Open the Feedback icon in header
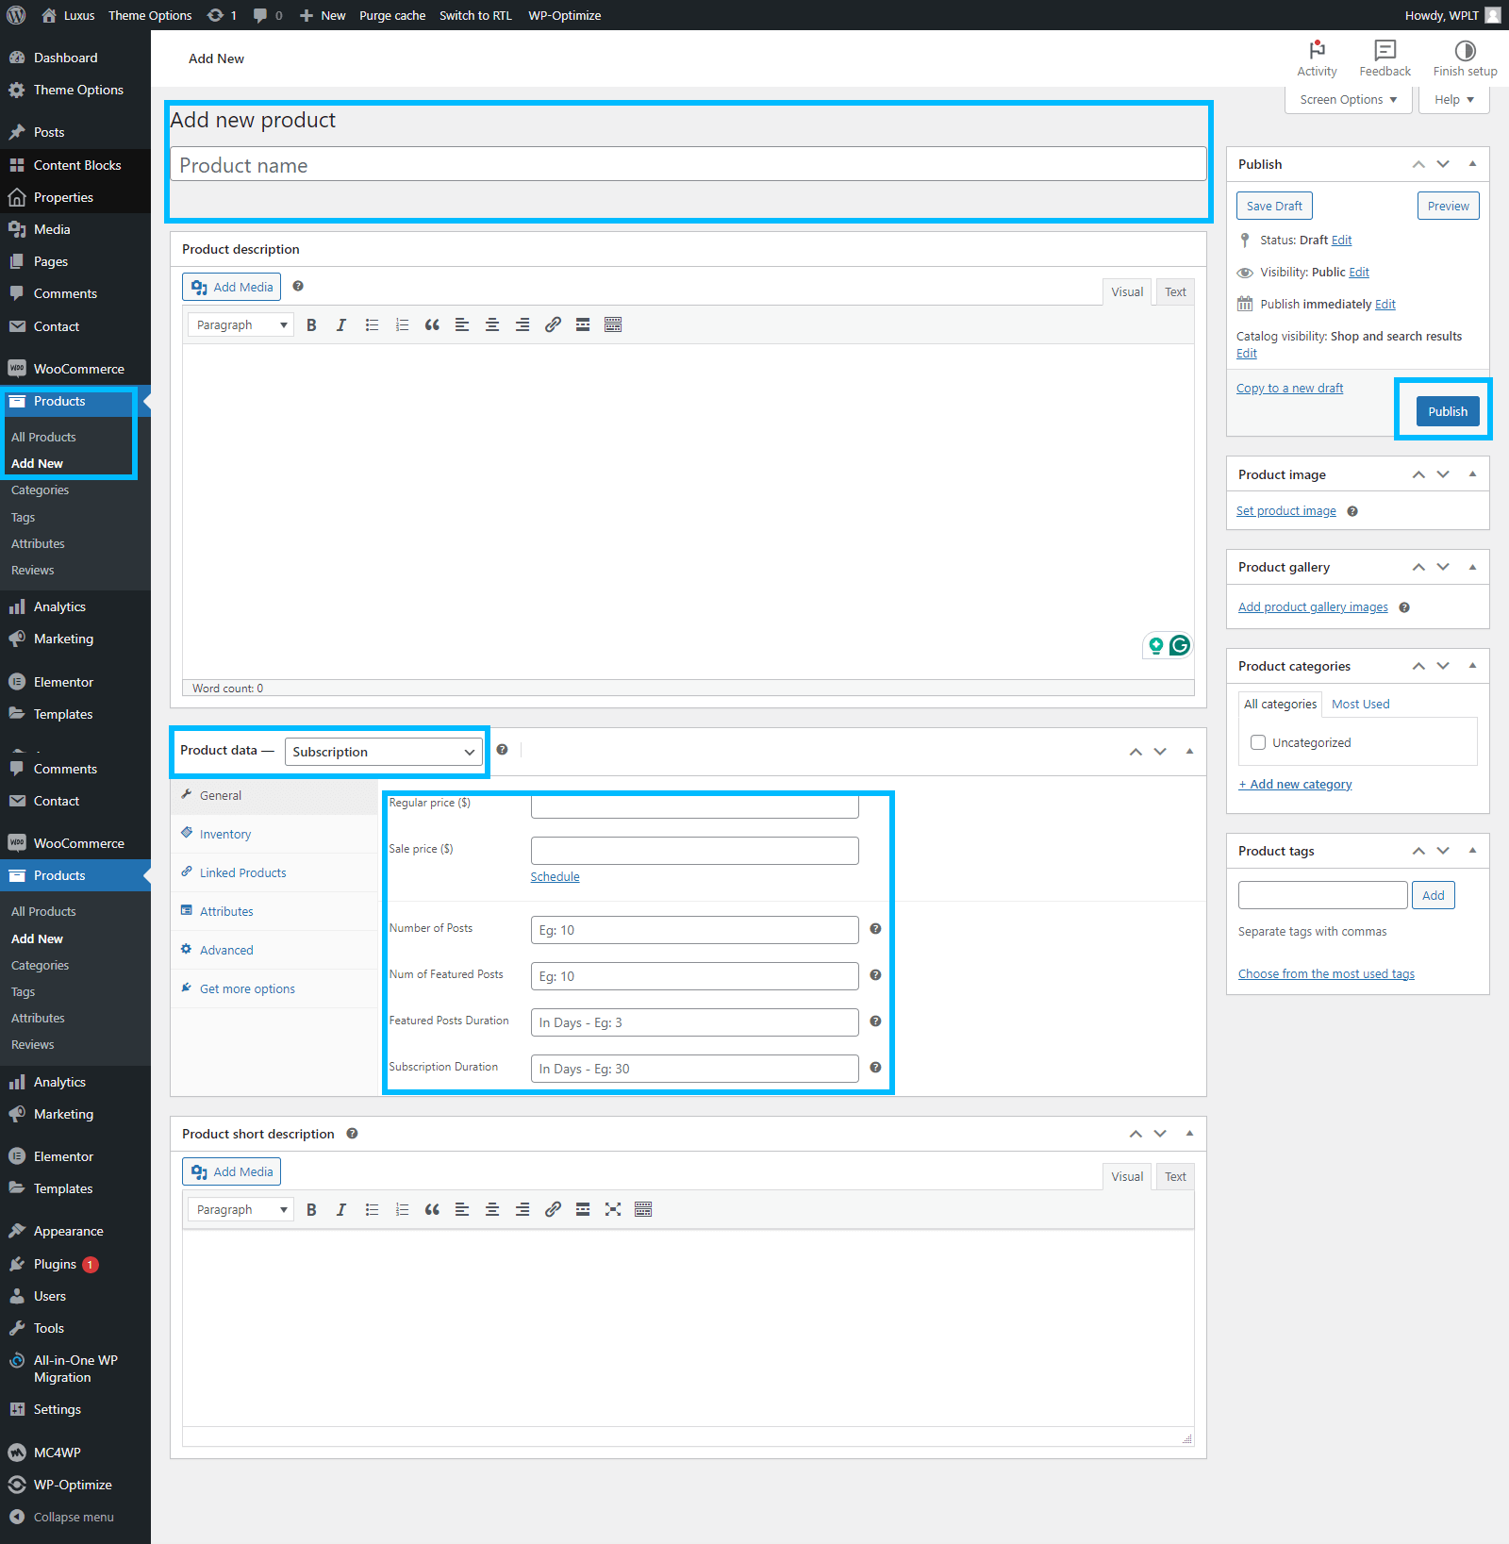The width and height of the screenshot is (1509, 1544). (1385, 51)
